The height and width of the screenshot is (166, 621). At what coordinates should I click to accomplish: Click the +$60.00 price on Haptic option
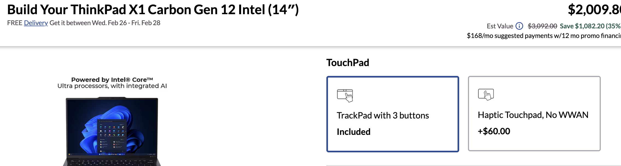494,131
